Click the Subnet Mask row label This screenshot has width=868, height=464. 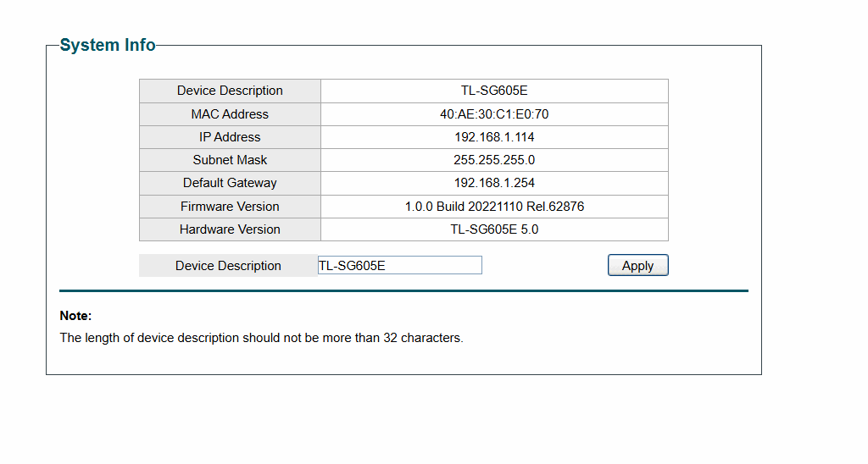pos(230,160)
